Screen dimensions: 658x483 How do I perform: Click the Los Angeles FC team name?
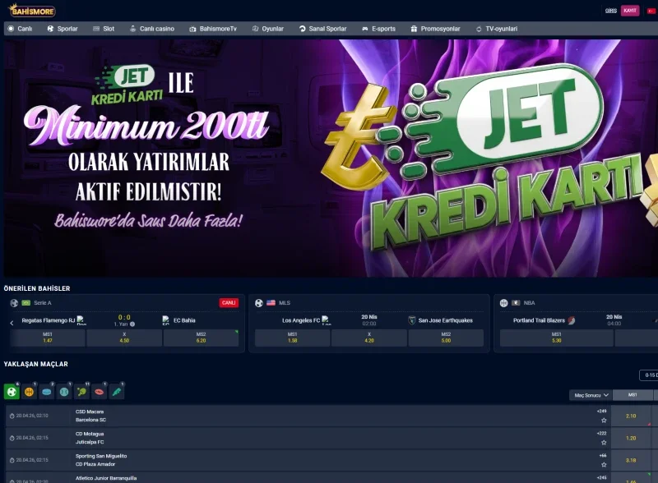pos(301,320)
